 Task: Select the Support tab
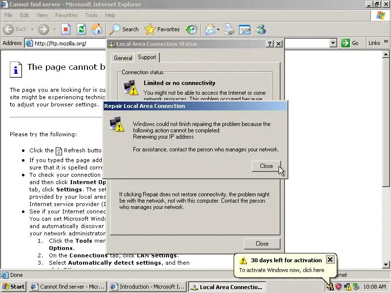pos(147,57)
